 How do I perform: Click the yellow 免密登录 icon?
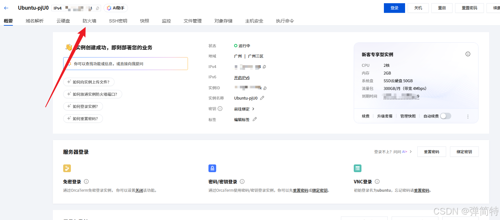67,168
